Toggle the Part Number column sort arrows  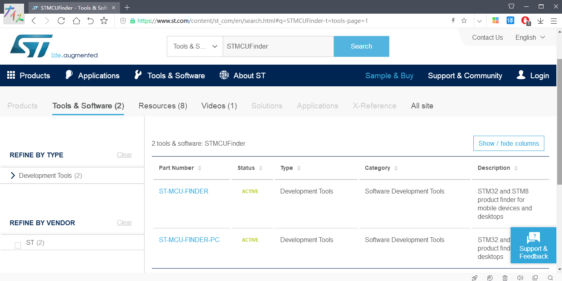tap(200, 168)
